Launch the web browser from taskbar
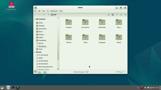 click(18, 88)
